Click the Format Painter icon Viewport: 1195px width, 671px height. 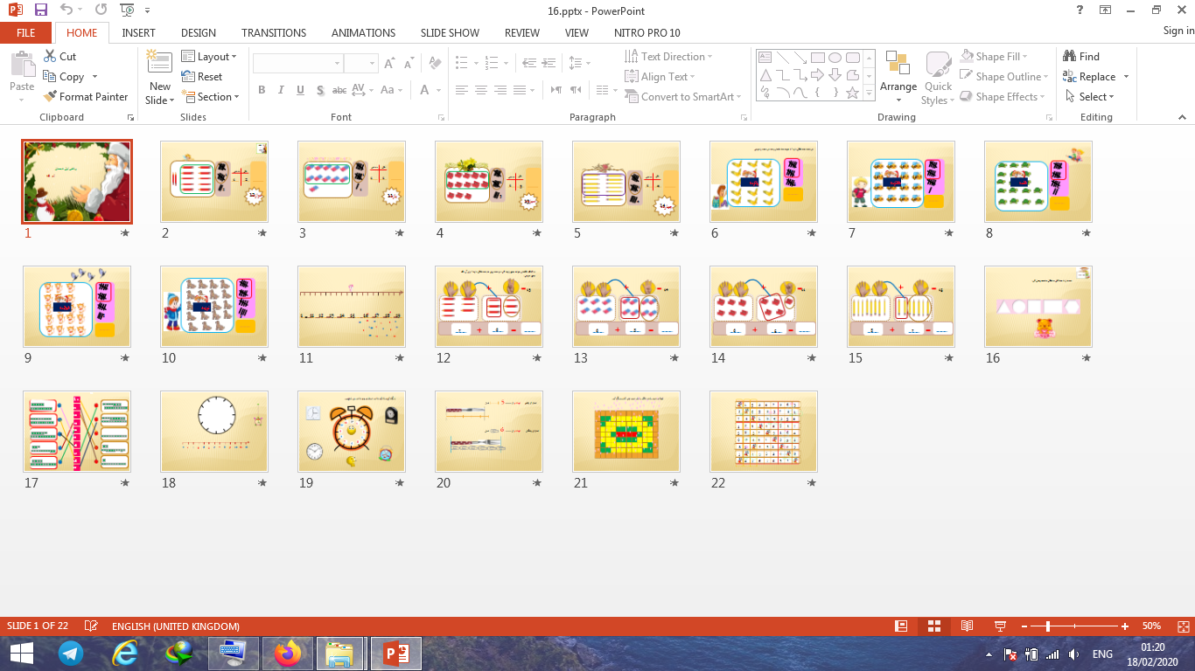tap(50, 97)
